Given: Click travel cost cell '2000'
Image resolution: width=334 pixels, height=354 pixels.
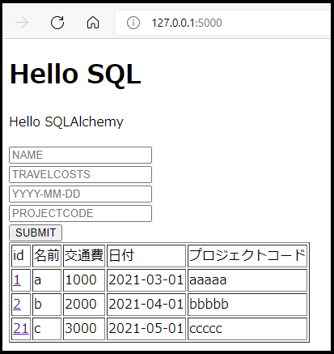Looking at the screenshot, I should point(84,305).
